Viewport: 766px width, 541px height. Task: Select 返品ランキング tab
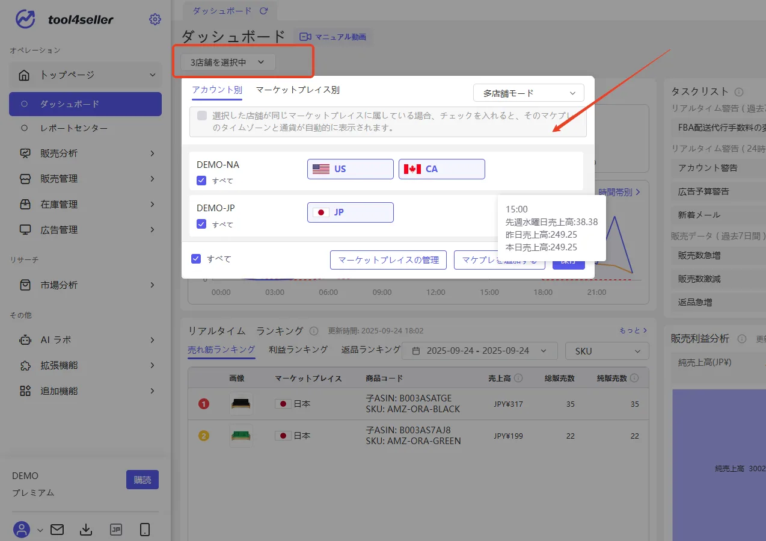(371, 350)
